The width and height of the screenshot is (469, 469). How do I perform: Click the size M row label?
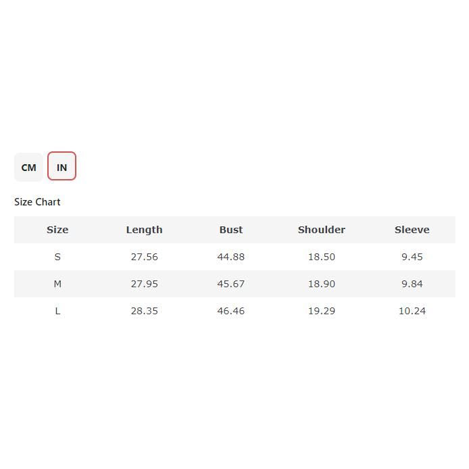point(57,284)
